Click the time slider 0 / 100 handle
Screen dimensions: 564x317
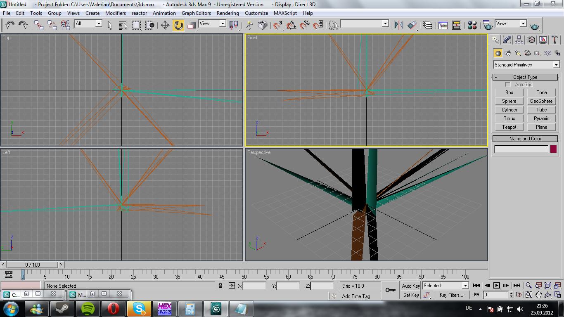33,265
